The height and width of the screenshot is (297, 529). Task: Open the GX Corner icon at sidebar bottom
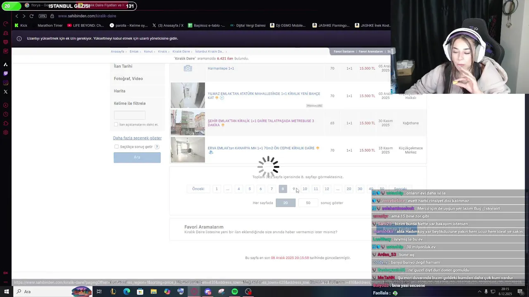5,273
